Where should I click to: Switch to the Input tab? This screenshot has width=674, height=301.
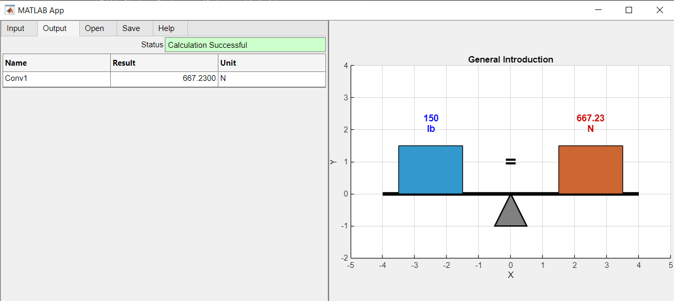pos(19,28)
